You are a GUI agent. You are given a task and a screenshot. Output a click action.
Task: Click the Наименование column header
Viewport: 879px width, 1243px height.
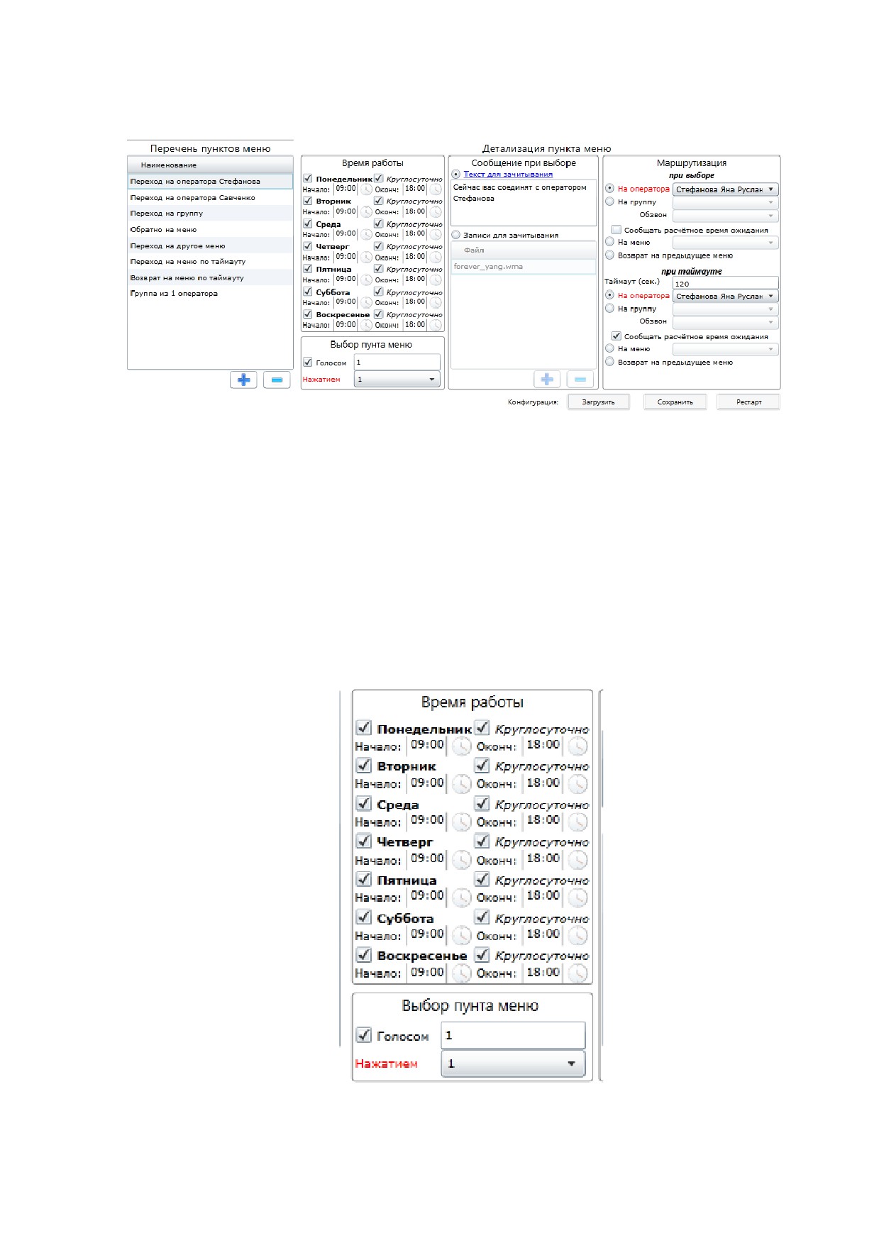coord(210,165)
